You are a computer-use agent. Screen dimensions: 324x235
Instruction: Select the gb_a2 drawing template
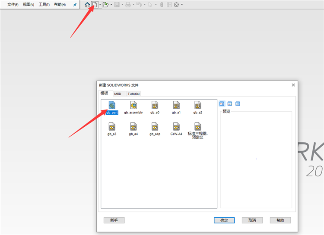click(198, 107)
